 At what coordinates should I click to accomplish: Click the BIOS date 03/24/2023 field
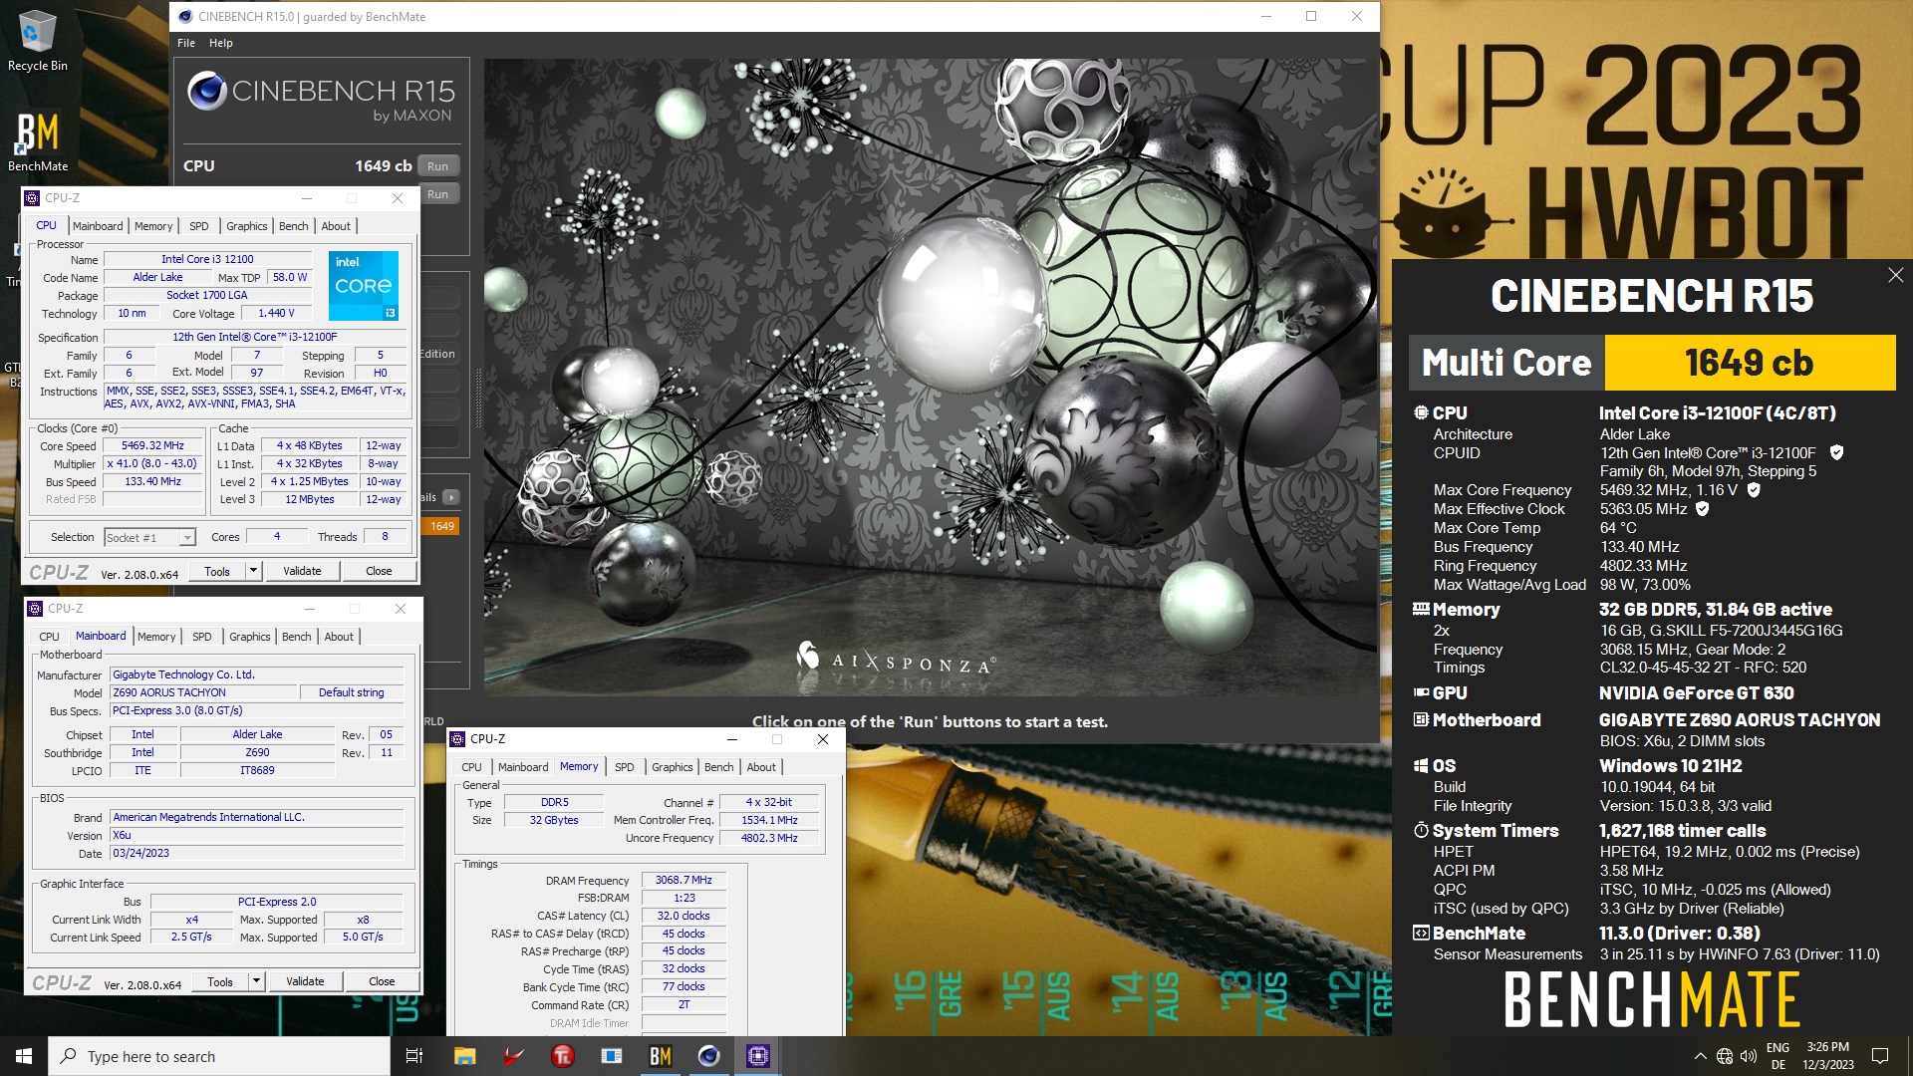[257, 853]
